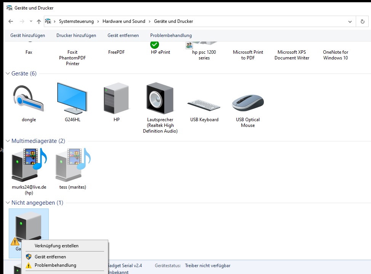371x274 pixels.
Task: Click the window title bar icon
Action: tap(9, 8)
